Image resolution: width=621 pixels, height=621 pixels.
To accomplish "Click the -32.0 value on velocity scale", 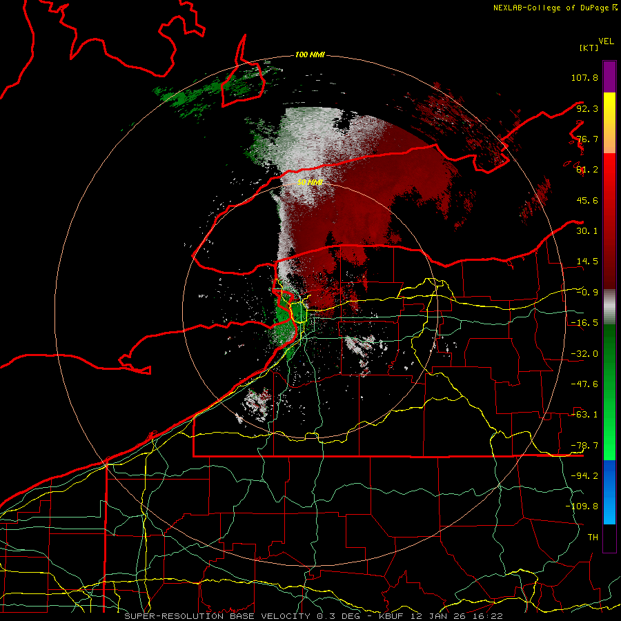I will pyautogui.click(x=584, y=354).
